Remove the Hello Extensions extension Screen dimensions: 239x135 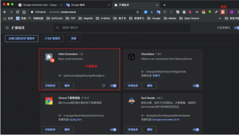point(67,86)
